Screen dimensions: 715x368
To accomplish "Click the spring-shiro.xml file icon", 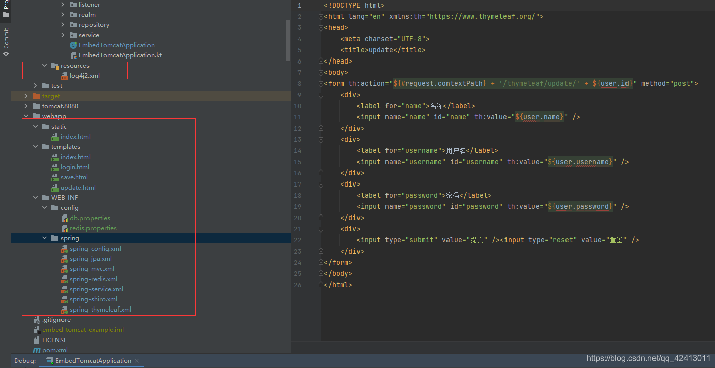I will (x=64, y=299).
